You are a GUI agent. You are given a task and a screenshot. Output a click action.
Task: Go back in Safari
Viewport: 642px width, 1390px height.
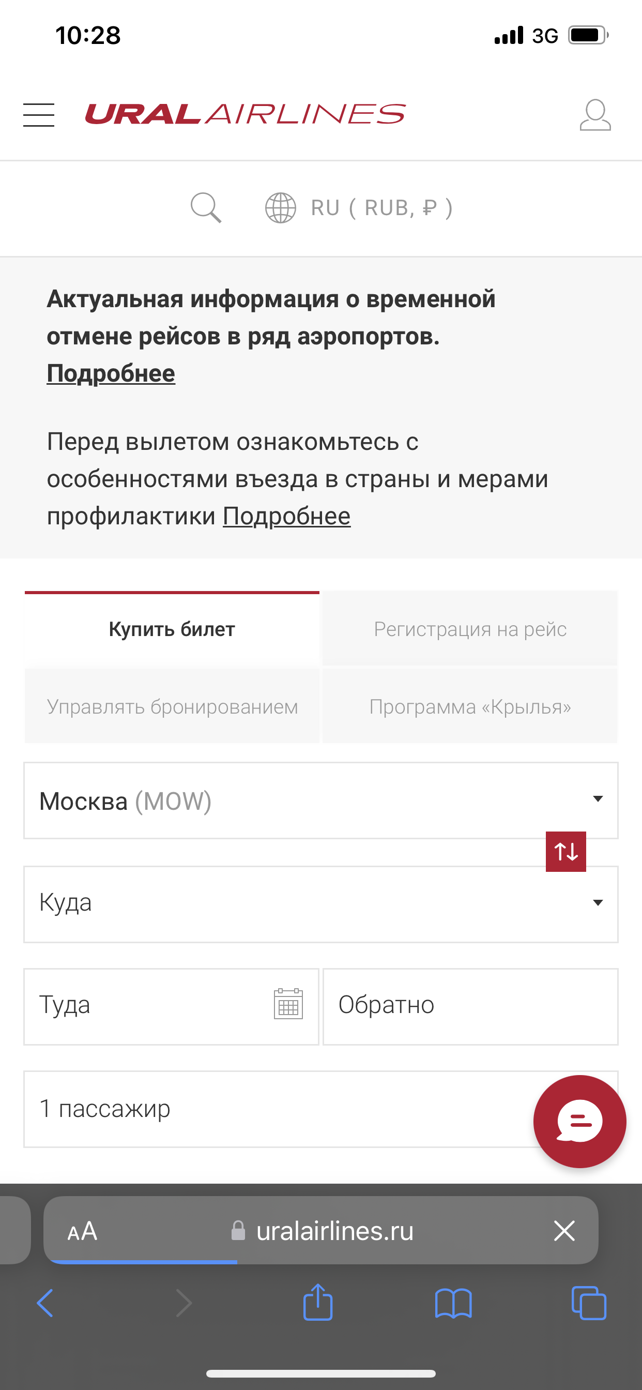[x=45, y=1303]
